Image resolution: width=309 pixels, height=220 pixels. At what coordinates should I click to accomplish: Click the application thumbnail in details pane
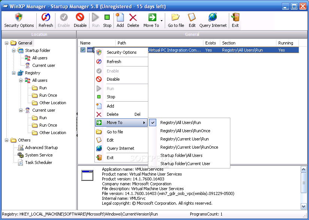pyautogui.click(x=87, y=176)
